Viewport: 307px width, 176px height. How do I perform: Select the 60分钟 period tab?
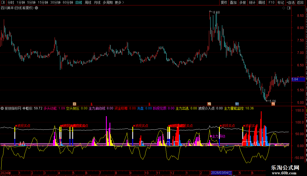(x=68, y=2)
